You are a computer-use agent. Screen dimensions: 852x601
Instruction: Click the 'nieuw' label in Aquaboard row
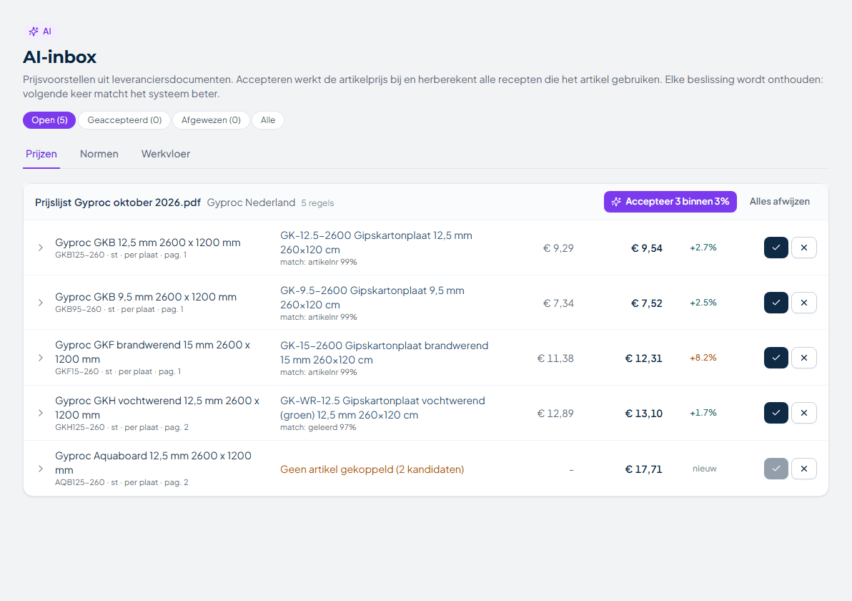705,469
